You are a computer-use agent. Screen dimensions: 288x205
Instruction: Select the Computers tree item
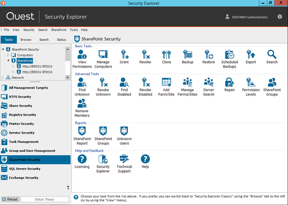pyautogui.click(x=25, y=55)
